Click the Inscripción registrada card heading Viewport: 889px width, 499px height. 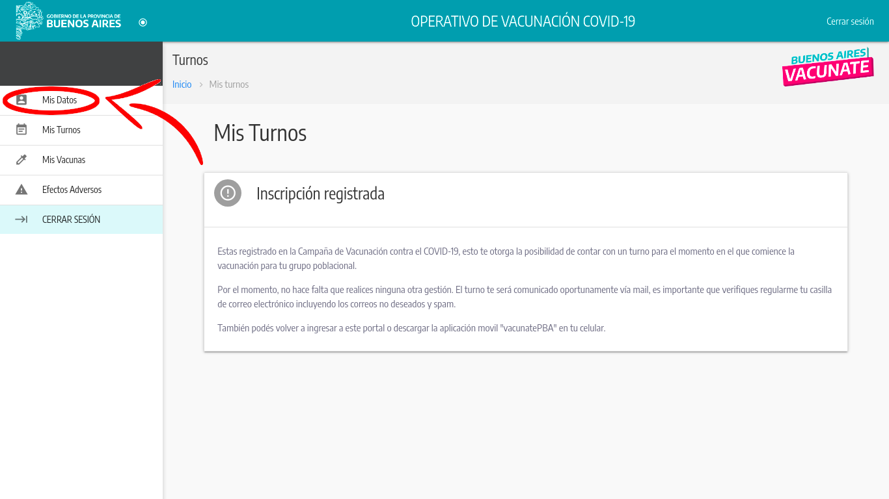(320, 194)
